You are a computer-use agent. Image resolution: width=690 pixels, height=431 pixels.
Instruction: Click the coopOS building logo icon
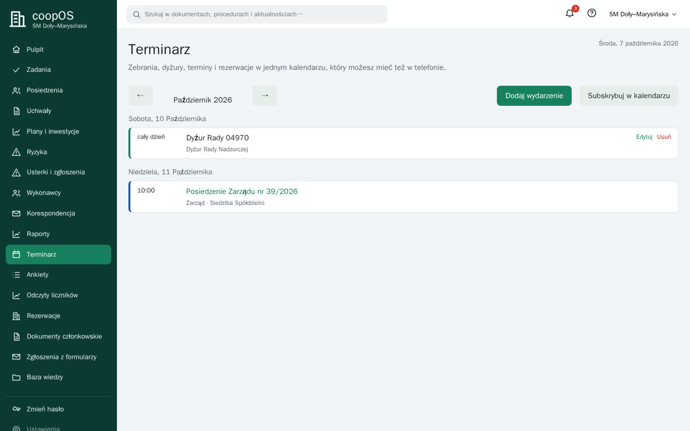pyautogui.click(x=18, y=19)
